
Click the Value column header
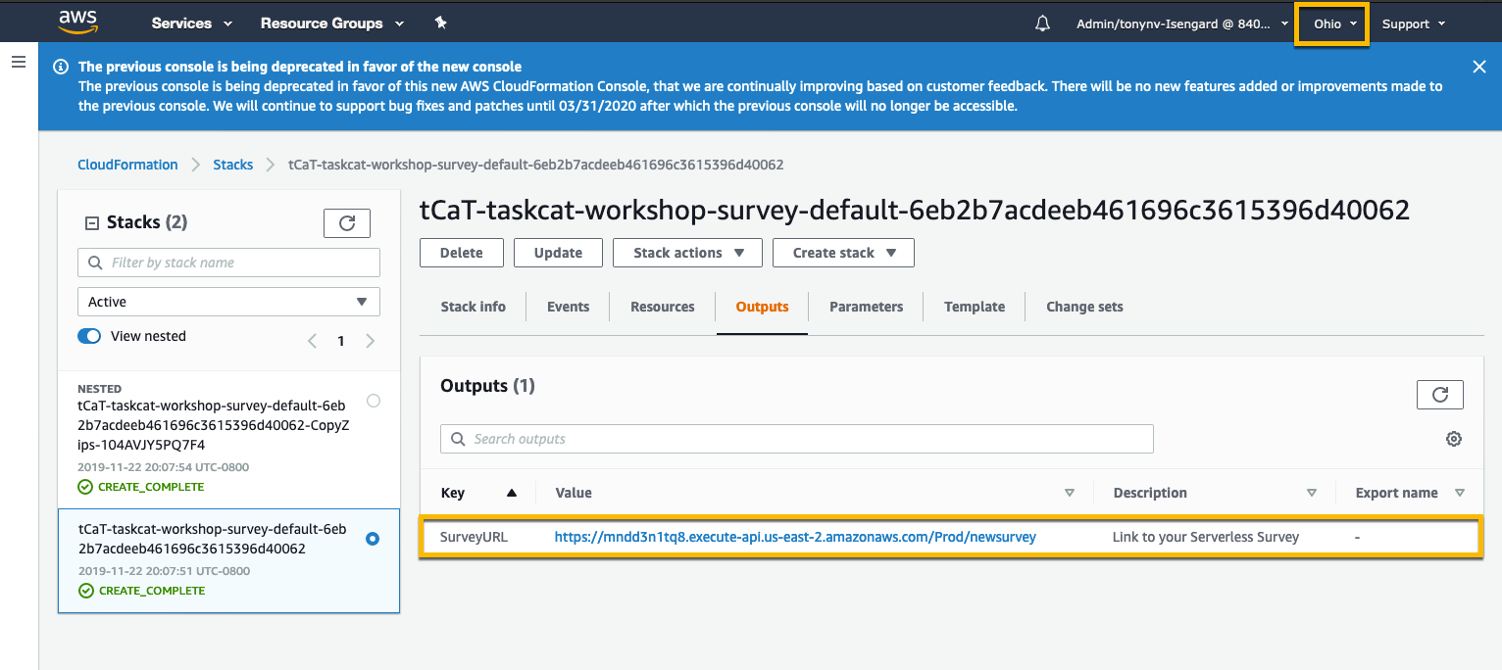click(x=574, y=493)
